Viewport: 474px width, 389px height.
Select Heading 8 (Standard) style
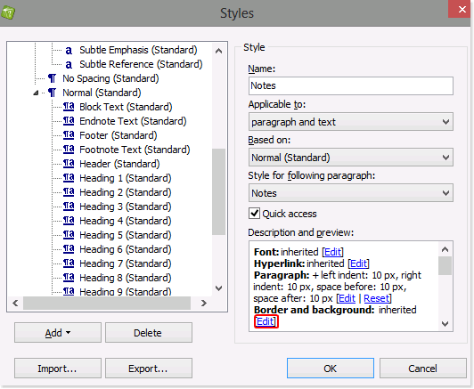tap(126, 278)
